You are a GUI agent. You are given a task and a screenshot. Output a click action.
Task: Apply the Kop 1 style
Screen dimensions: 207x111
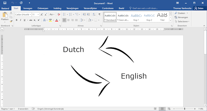pyautogui.click(x=136, y=17)
